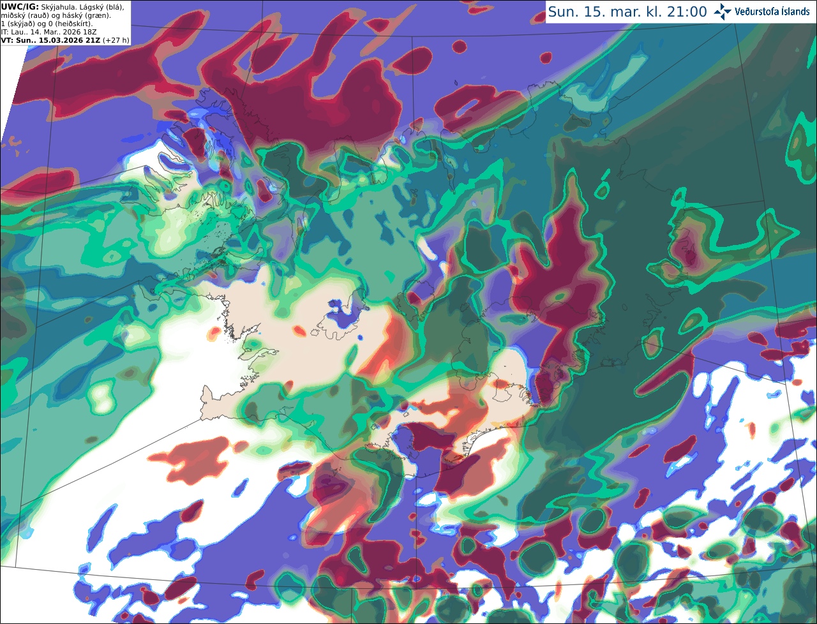Click the '(+27 h)' forecast offset

pos(116,40)
